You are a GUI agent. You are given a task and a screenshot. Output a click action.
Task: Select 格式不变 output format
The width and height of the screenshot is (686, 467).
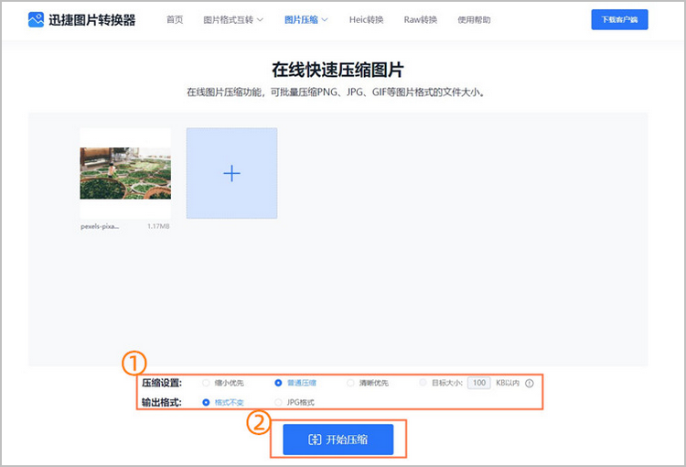[x=206, y=402]
